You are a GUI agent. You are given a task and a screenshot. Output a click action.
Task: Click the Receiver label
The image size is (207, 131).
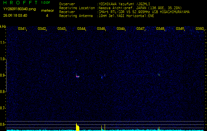point(67,12)
